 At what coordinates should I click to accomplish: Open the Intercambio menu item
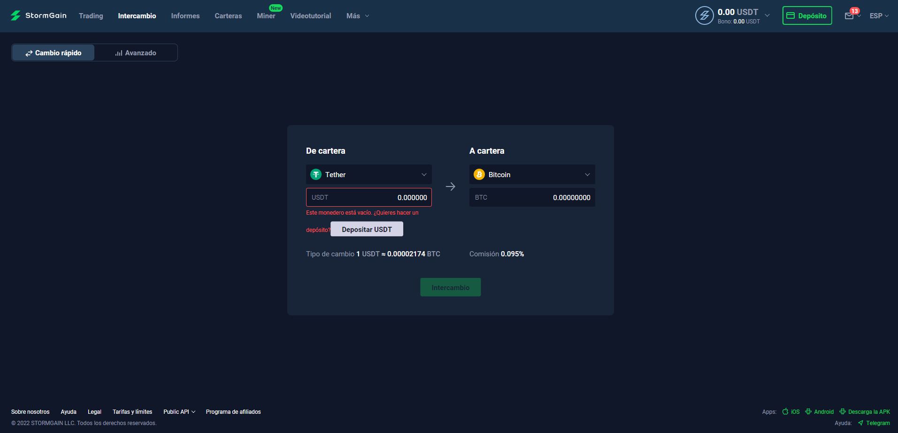coord(137,16)
